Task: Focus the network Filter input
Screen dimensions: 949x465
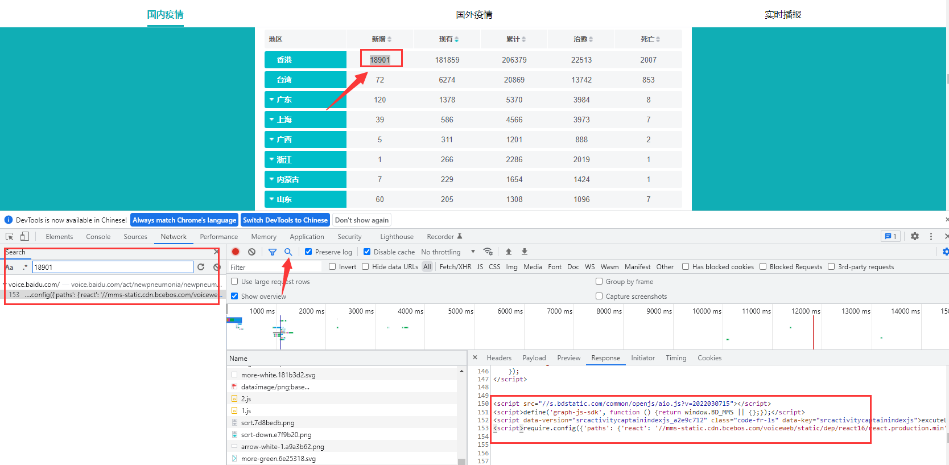Action: (275, 267)
